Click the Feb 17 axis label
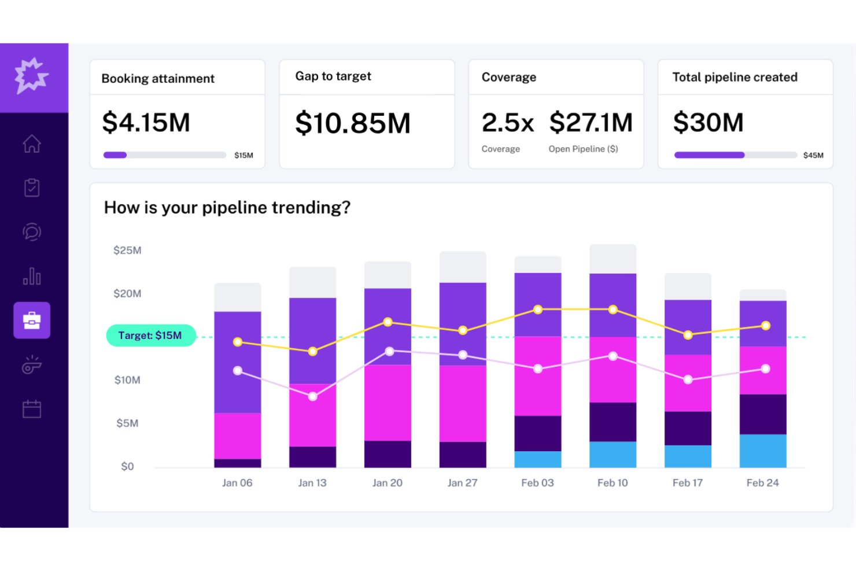856x571 pixels. 688,483
